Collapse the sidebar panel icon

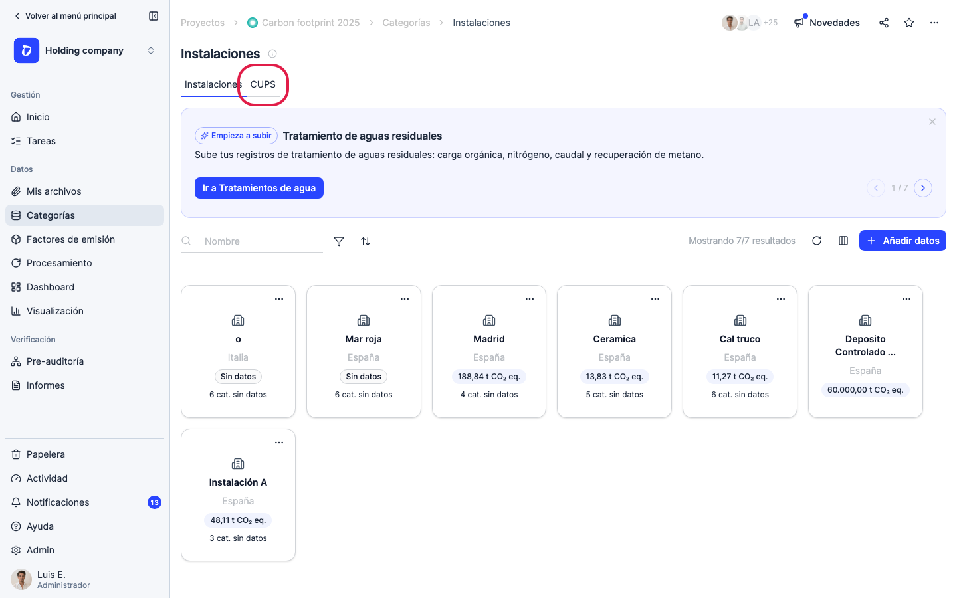154,16
